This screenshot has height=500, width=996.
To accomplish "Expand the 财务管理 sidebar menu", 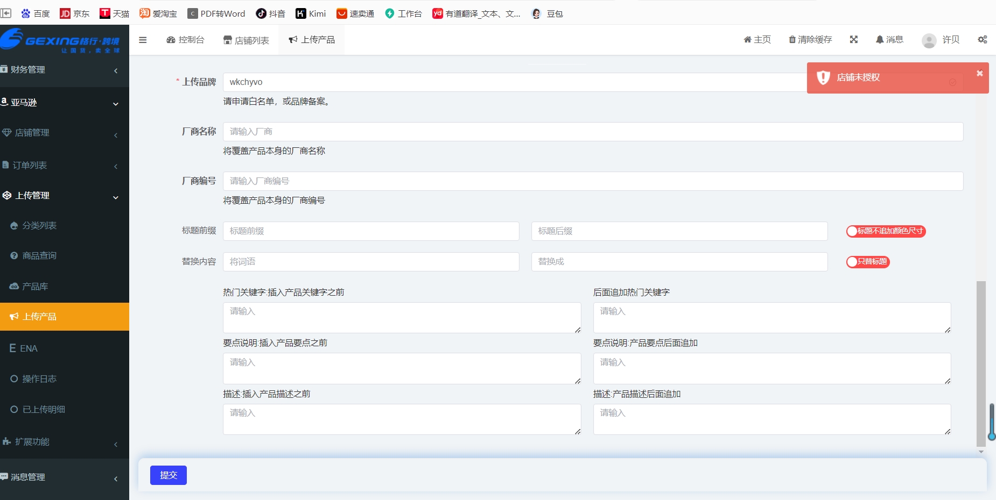I will [x=65, y=70].
